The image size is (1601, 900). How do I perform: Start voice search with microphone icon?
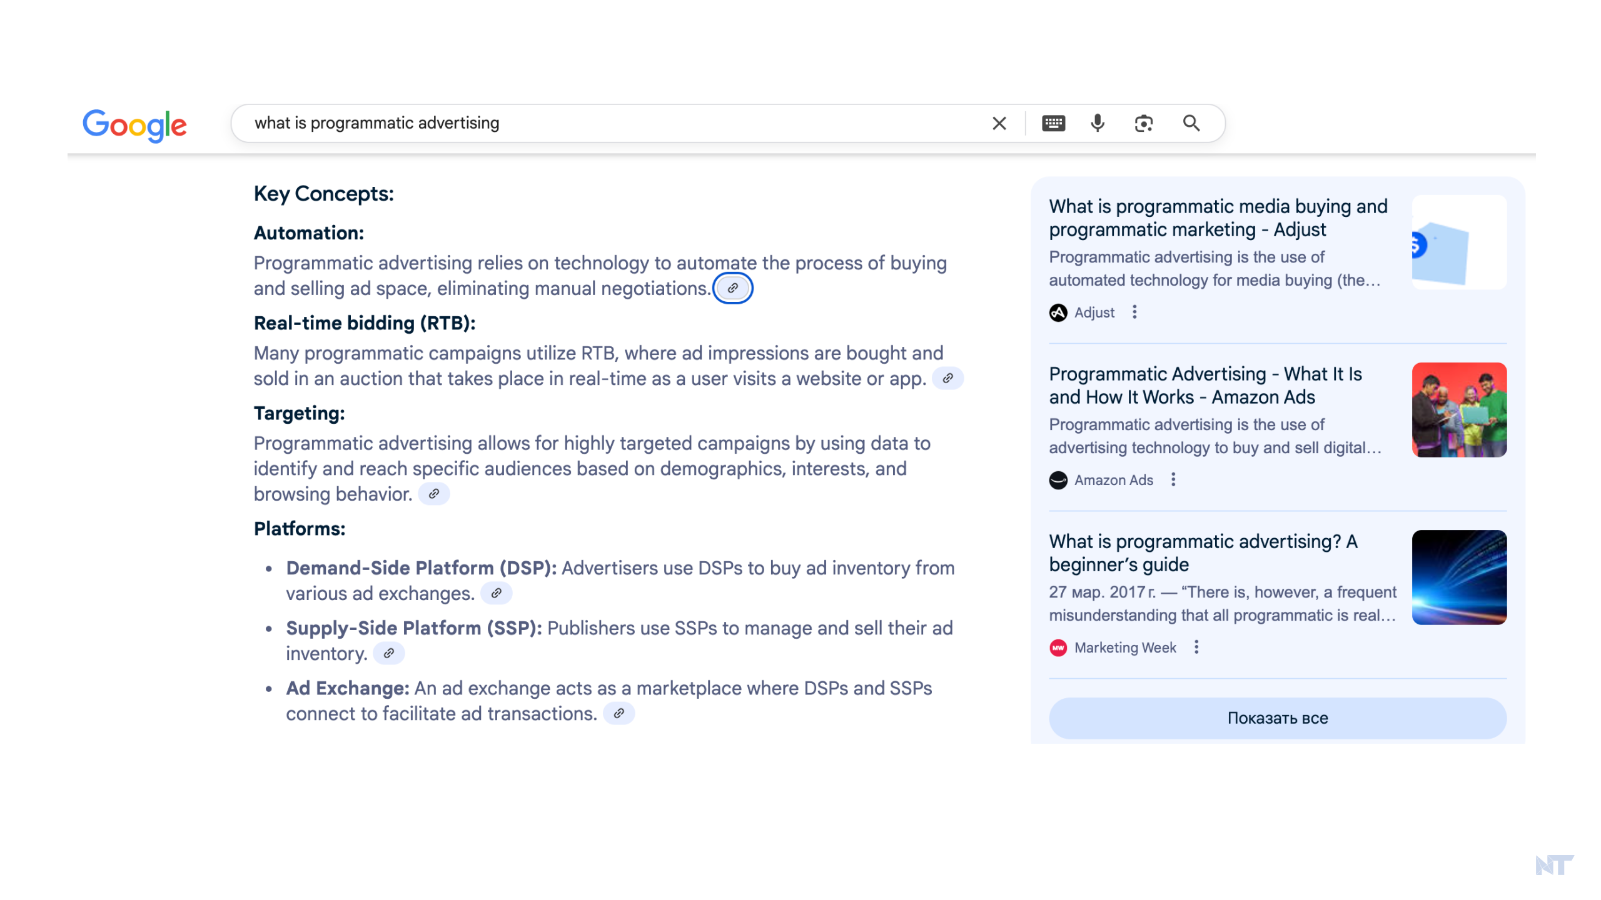[x=1097, y=123]
